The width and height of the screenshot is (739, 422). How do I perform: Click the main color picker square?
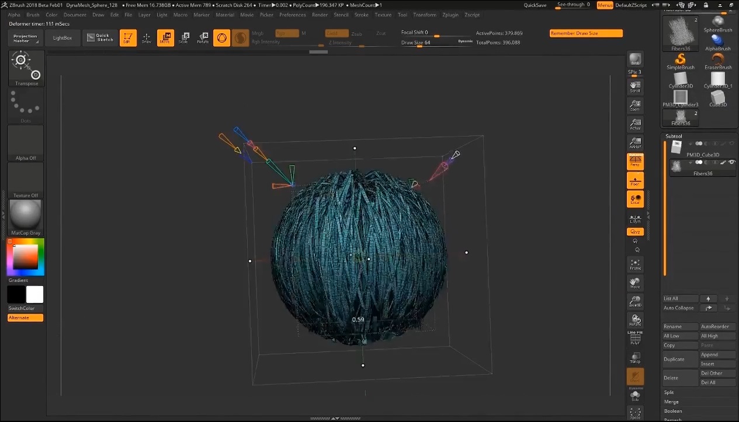pos(26,257)
